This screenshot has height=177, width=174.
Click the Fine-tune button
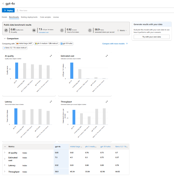(22, 11)
